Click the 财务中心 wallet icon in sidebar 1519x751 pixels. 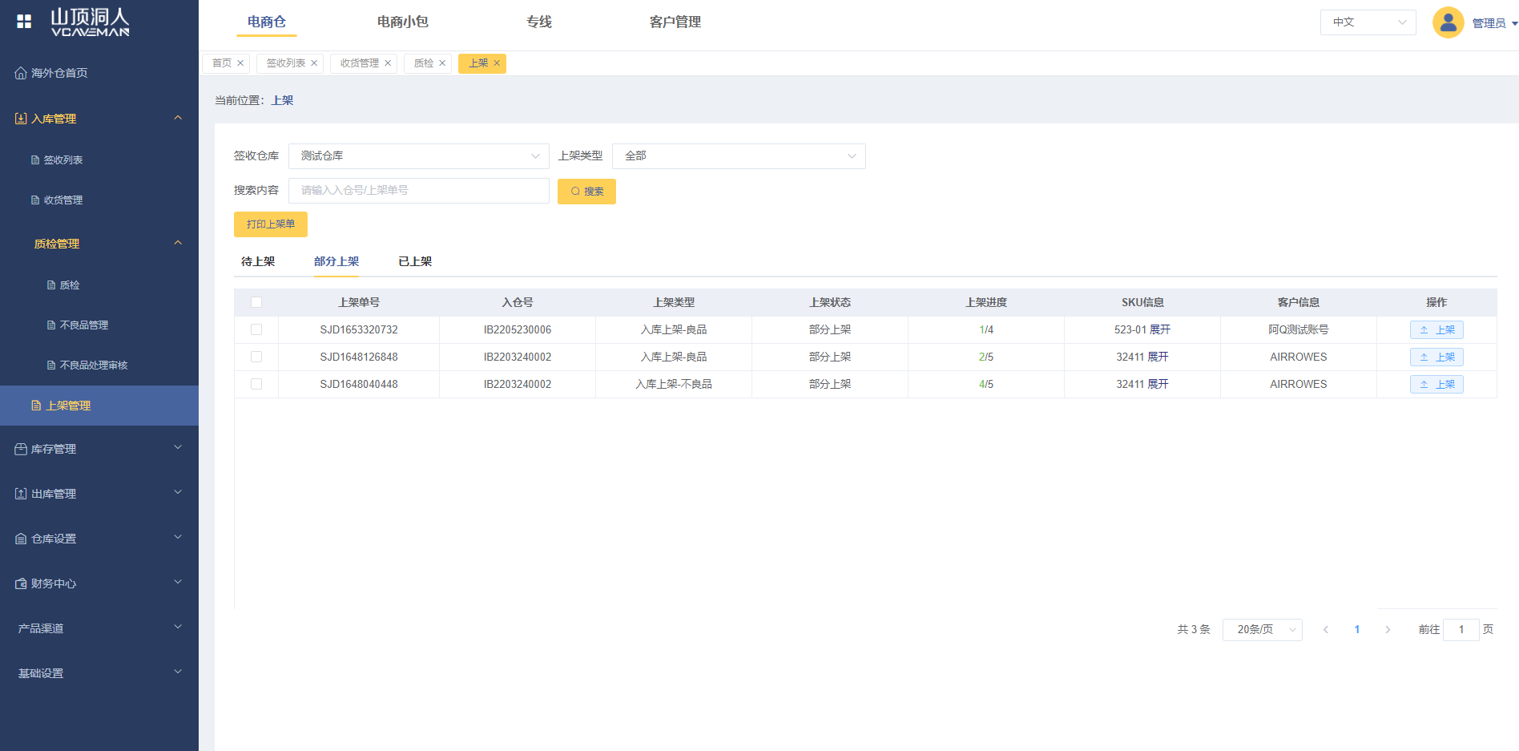pos(21,584)
